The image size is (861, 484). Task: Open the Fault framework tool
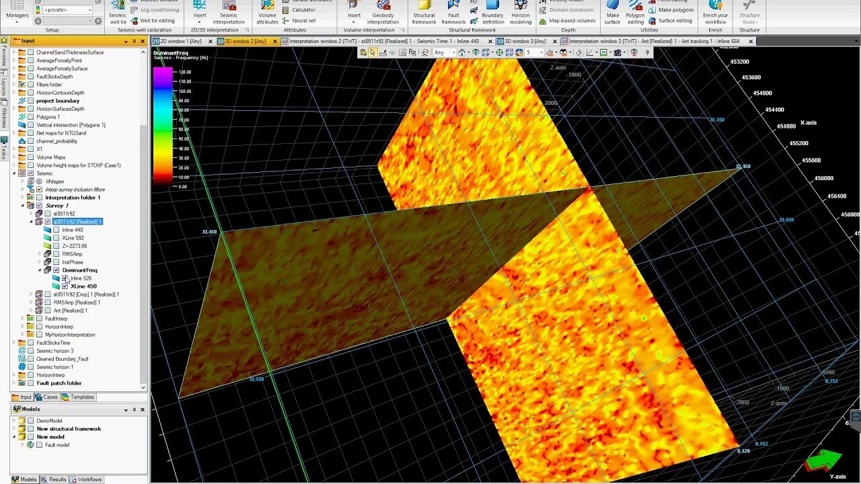point(454,13)
